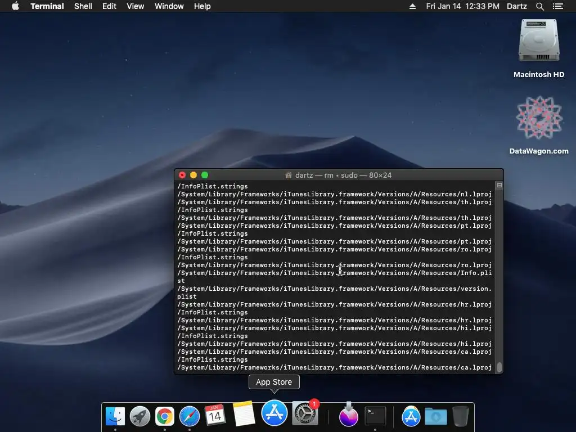The width and height of the screenshot is (576, 432).
Task: Open the View menu
Action: (135, 6)
